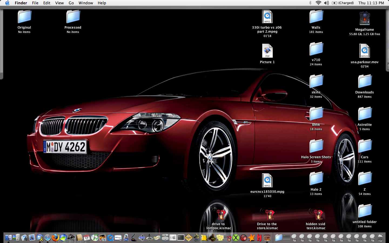Open the Original folder on desktop

pyautogui.click(x=24, y=17)
